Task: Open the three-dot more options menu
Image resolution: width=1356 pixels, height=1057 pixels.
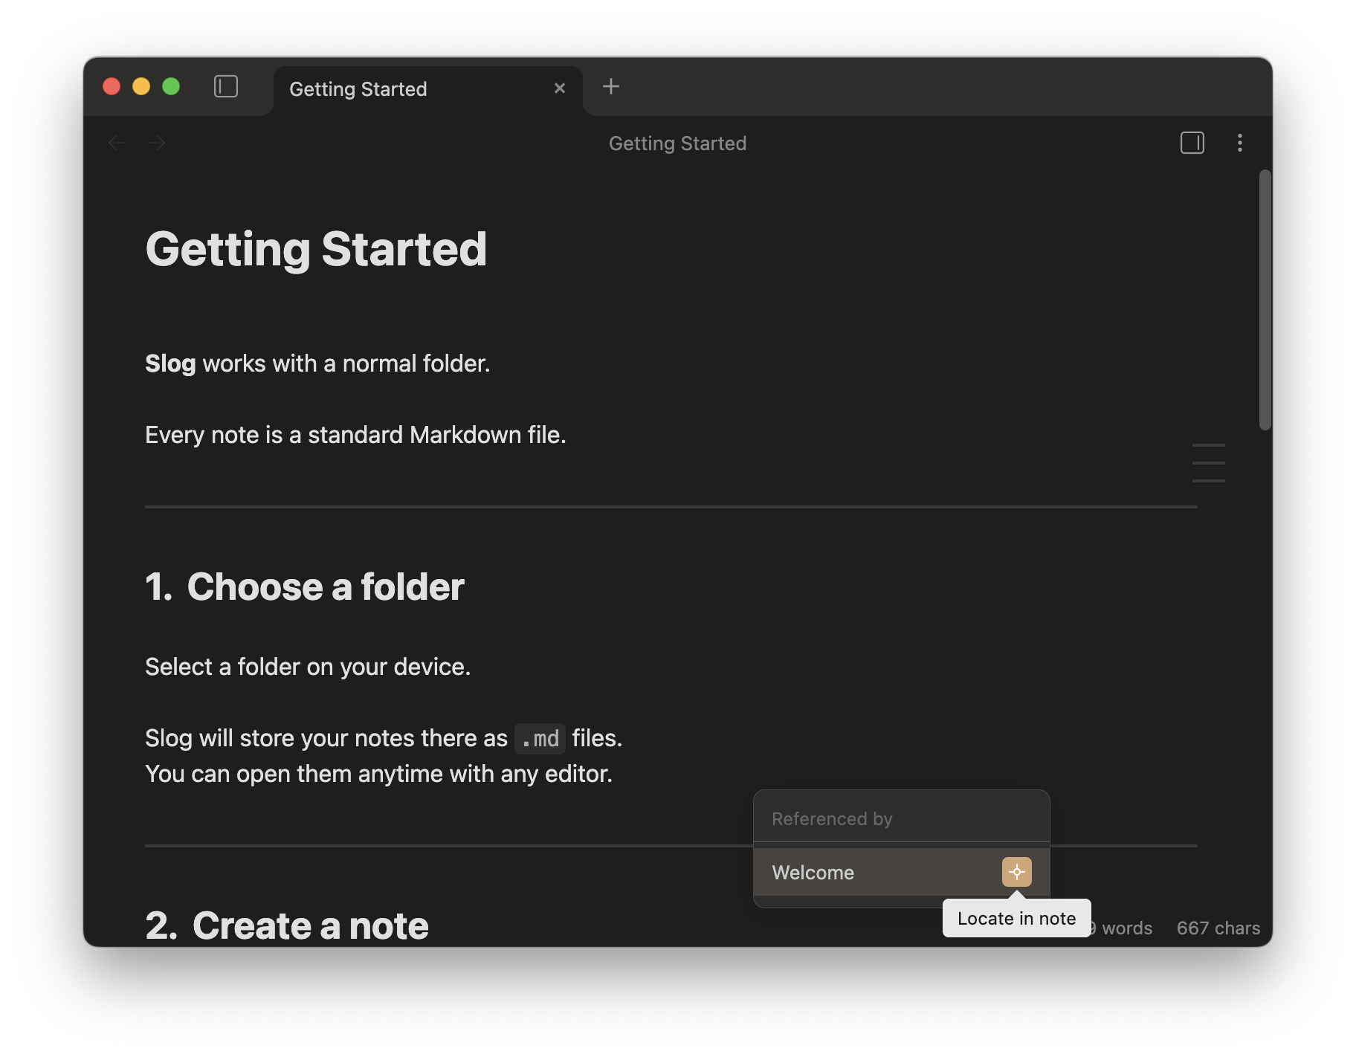Action: [x=1239, y=143]
